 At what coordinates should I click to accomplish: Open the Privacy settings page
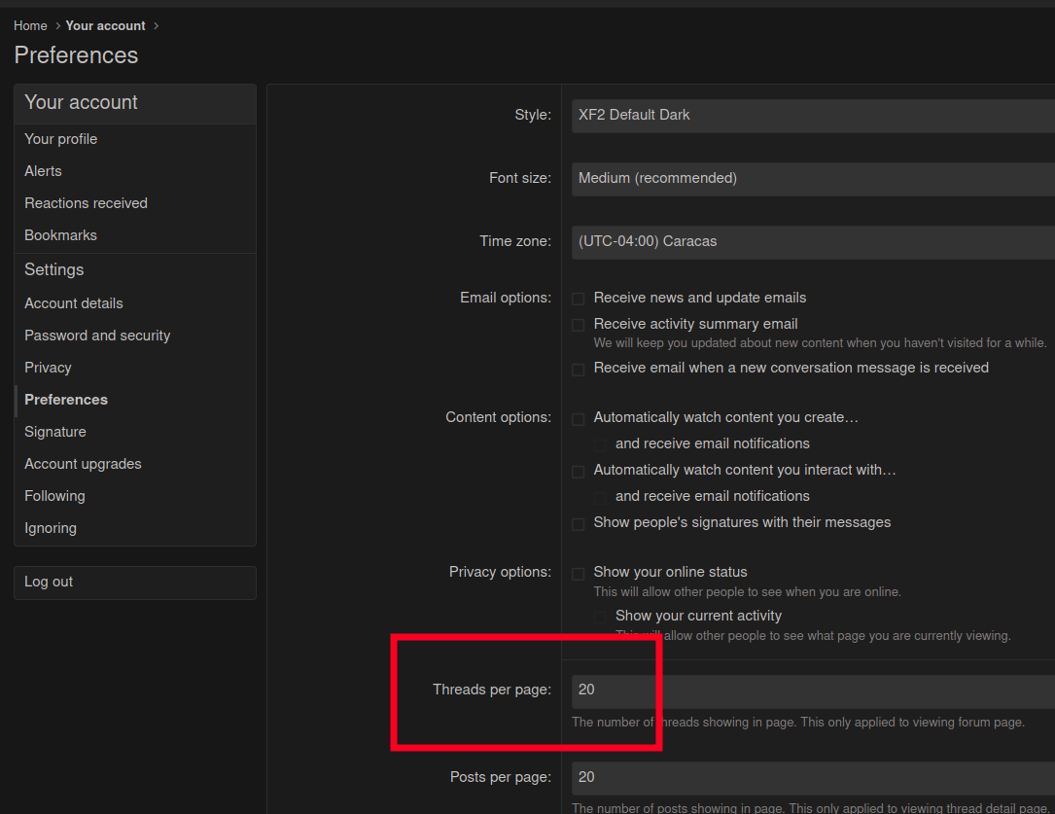(48, 368)
